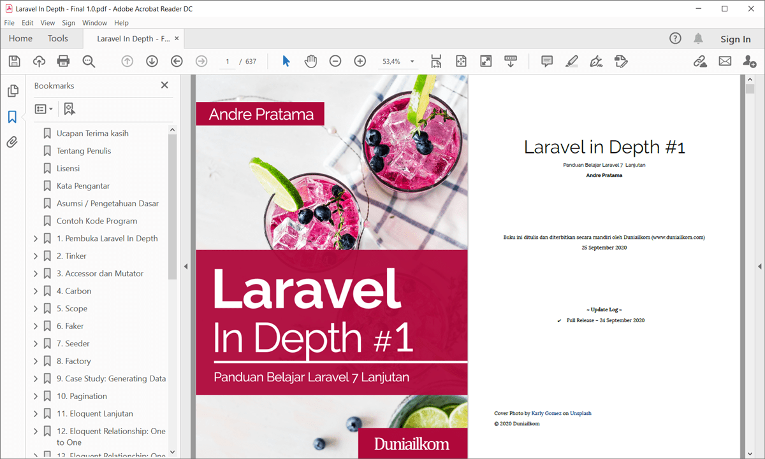Viewport: 765px width, 459px height.
Task: Close the Laravel In Depth document tab
Action: click(177, 38)
